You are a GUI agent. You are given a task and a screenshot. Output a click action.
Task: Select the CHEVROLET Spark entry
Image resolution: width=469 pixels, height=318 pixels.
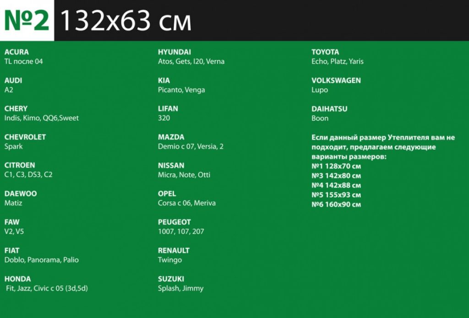pyautogui.click(x=13, y=146)
